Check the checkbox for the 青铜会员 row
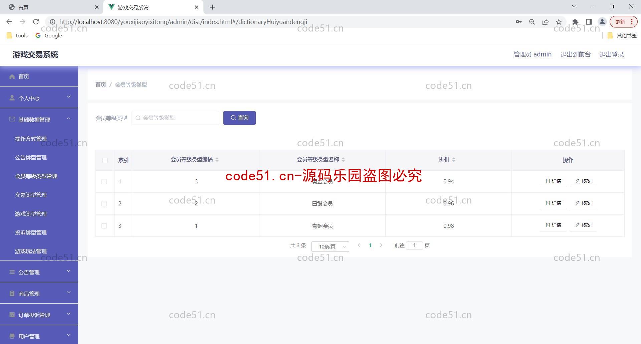641x344 pixels. coord(104,226)
